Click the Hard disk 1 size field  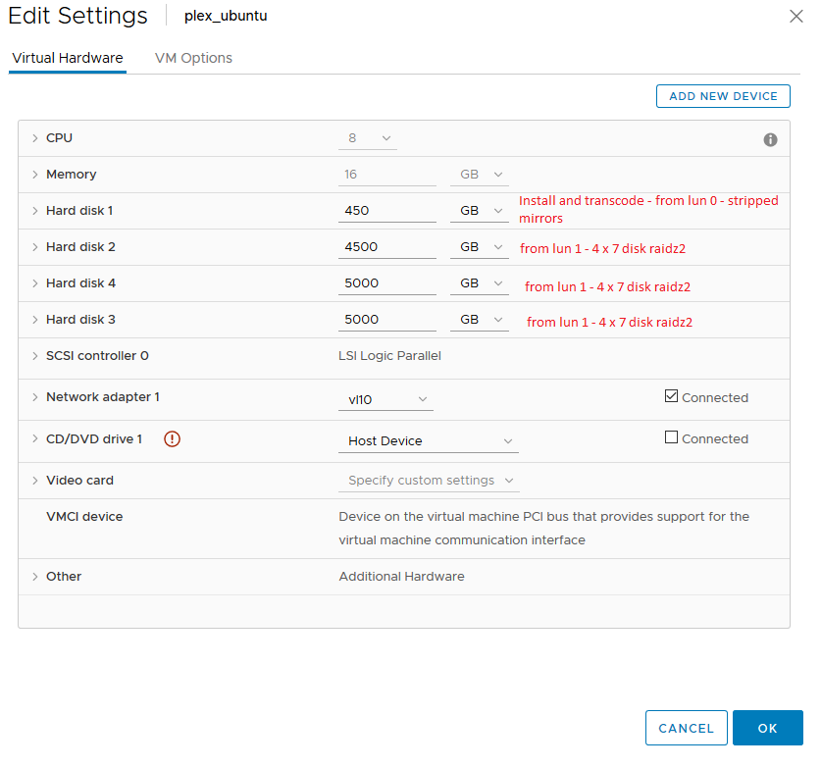coord(387,211)
